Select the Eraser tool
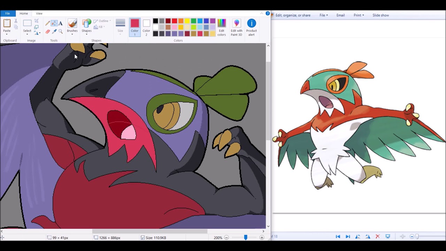Image resolution: width=446 pixels, height=251 pixels. (x=47, y=31)
